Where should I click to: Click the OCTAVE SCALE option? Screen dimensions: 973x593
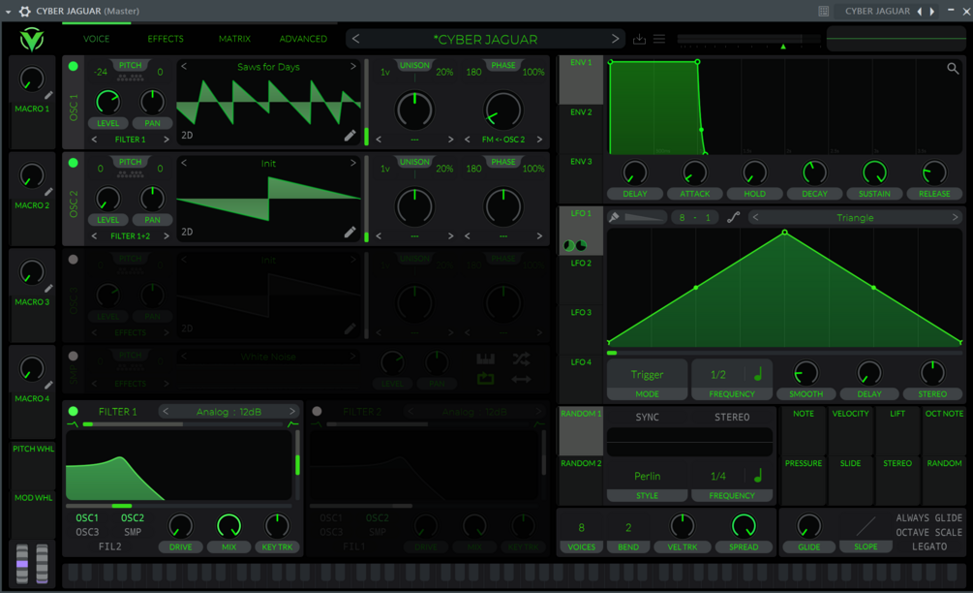(928, 533)
